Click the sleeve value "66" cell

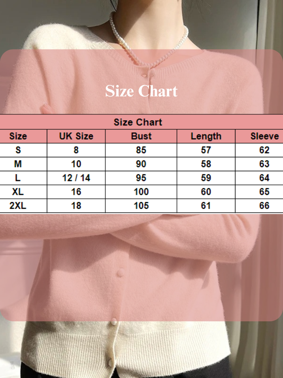click(264, 206)
